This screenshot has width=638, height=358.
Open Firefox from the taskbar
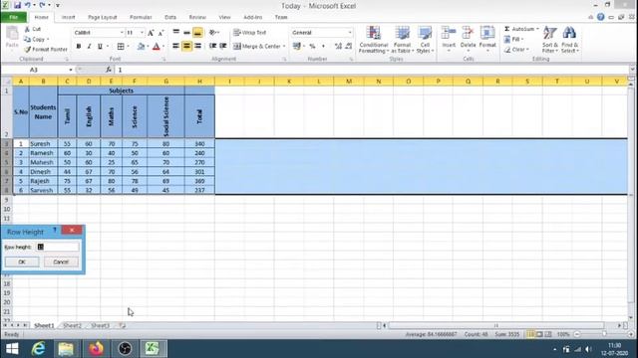tap(96, 349)
